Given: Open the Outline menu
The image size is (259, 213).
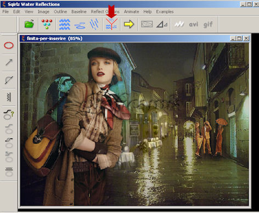Looking at the screenshot, I should pos(60,12).
